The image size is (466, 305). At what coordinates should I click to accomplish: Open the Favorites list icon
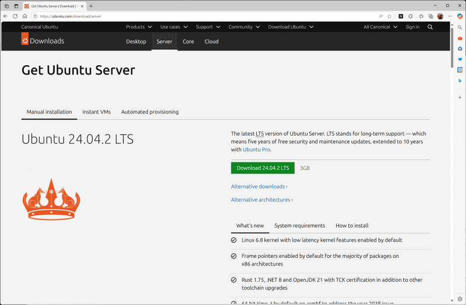pyautogui.click(x=421, y=16)
